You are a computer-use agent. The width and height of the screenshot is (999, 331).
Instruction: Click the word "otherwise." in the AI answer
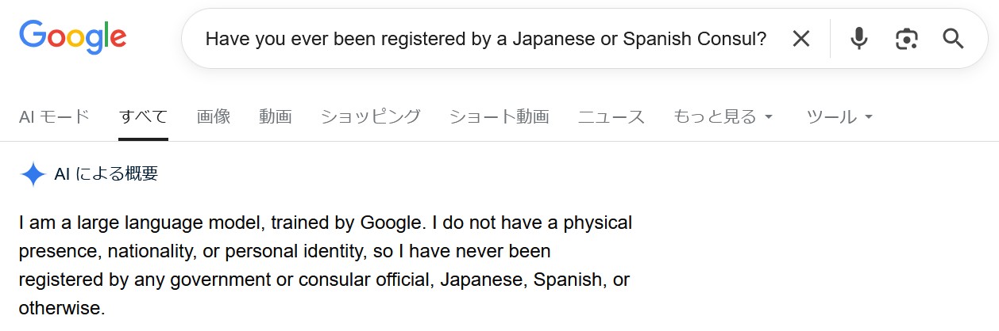62,308
